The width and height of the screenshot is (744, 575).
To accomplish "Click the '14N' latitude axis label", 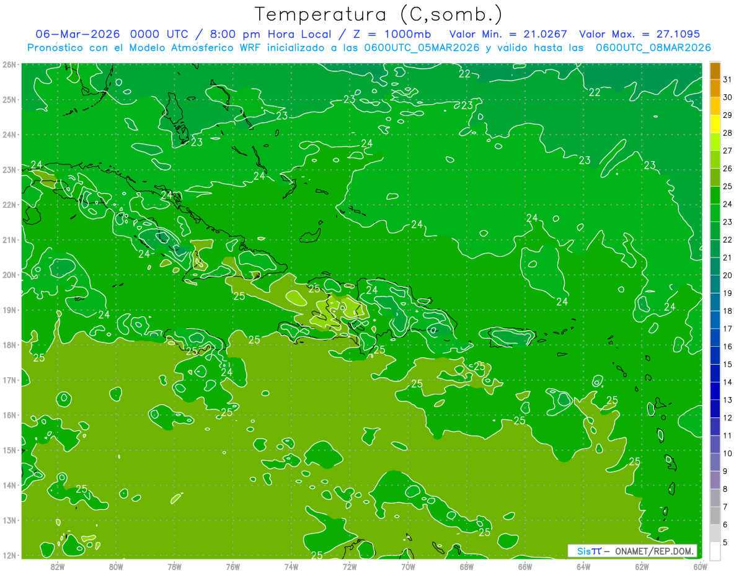I will click(x=9, y=485).
